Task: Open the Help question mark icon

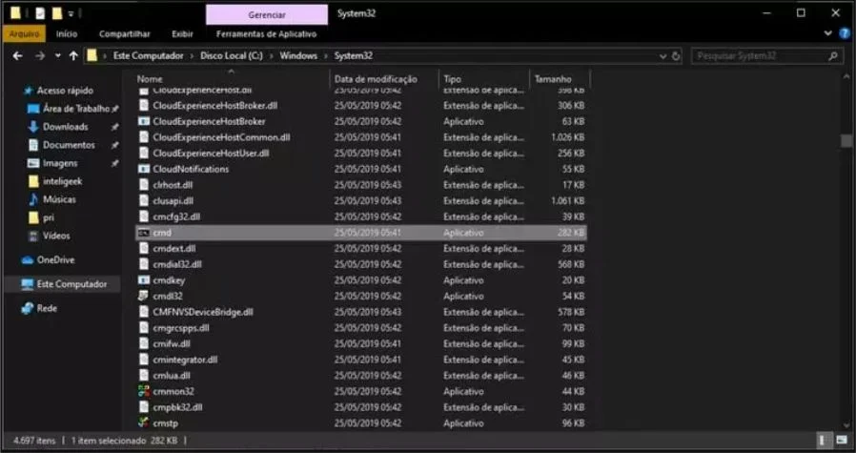Action: pos(843,33)
